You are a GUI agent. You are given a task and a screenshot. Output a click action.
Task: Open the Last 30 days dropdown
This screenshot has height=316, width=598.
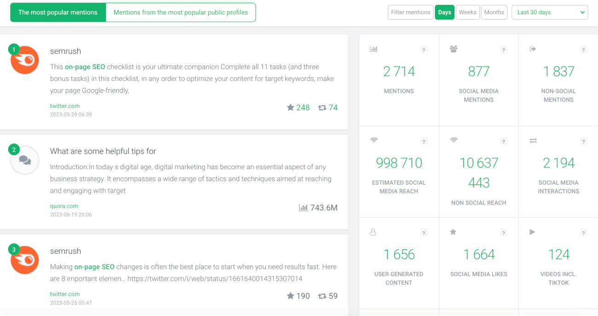pos(550,12)
